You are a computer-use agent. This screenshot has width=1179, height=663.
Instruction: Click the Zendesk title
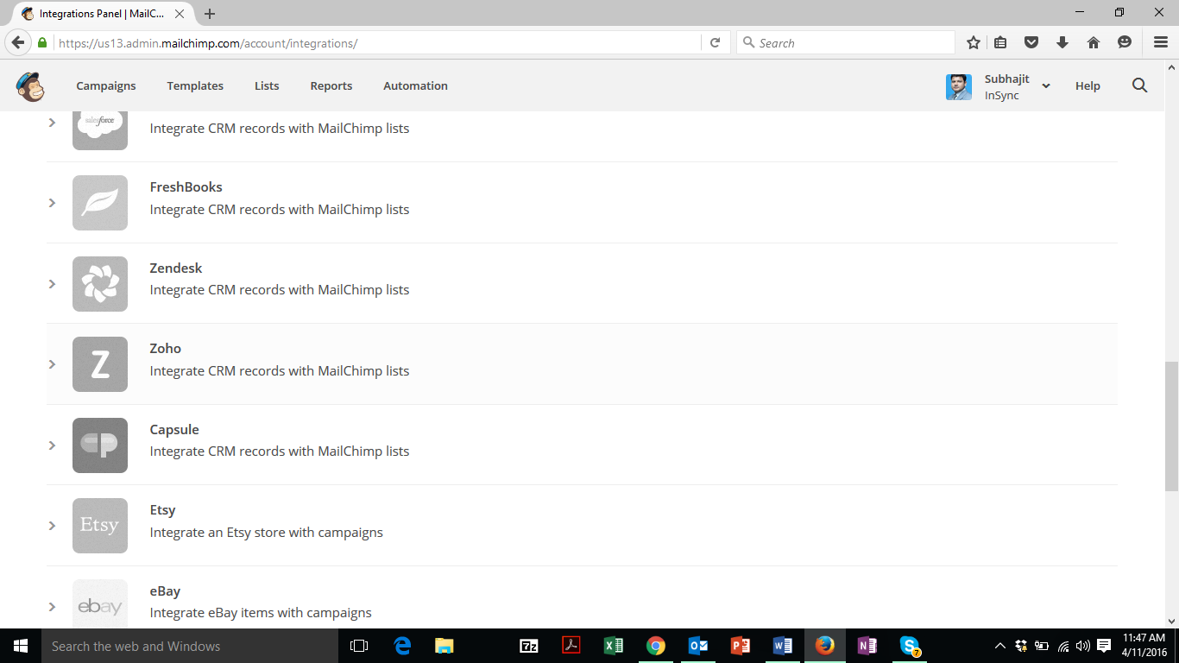[x=176, y=268]
